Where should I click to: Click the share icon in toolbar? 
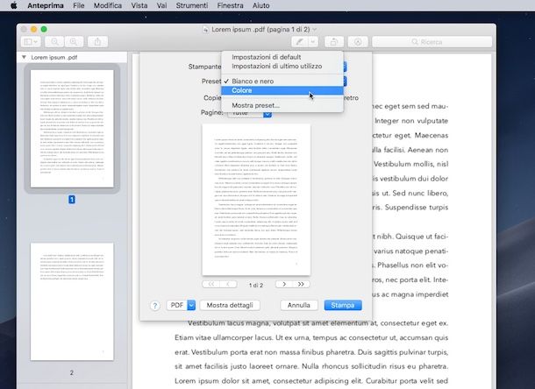tap(98, 41)
